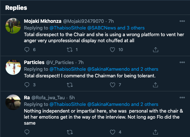Reply to Ra's tweet
The image size is (190, 137).
(27, 132)
